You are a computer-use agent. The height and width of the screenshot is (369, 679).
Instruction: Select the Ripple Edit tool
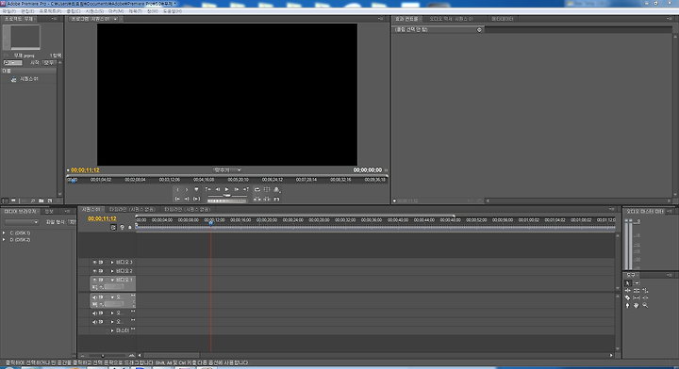628,290
